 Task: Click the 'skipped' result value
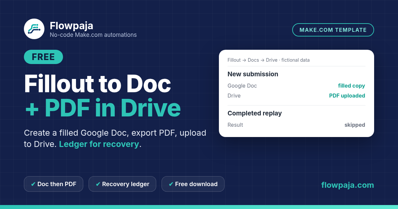[355, 125]
